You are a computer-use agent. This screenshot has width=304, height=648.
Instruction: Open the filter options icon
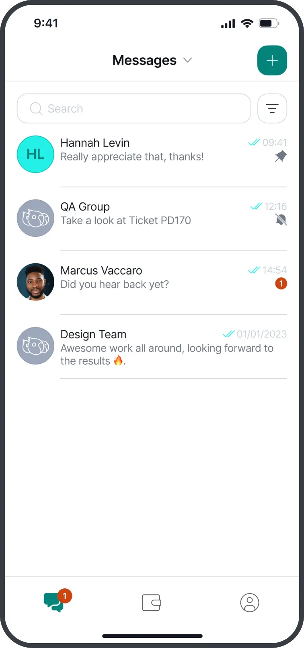pos(272,108)
